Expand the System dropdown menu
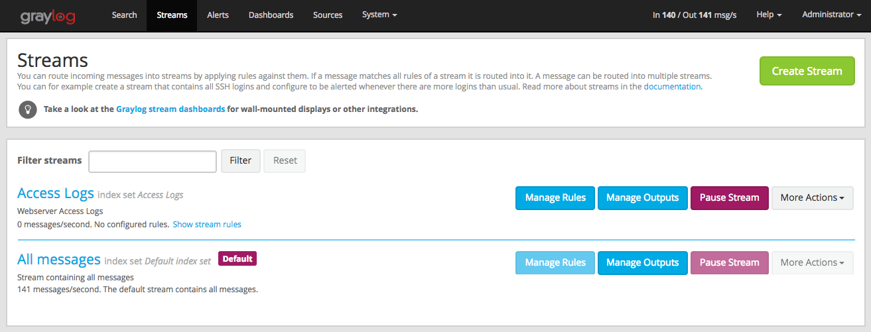This screenshot has width=871, height=332. pyautogui.click(x=379, y=15)
